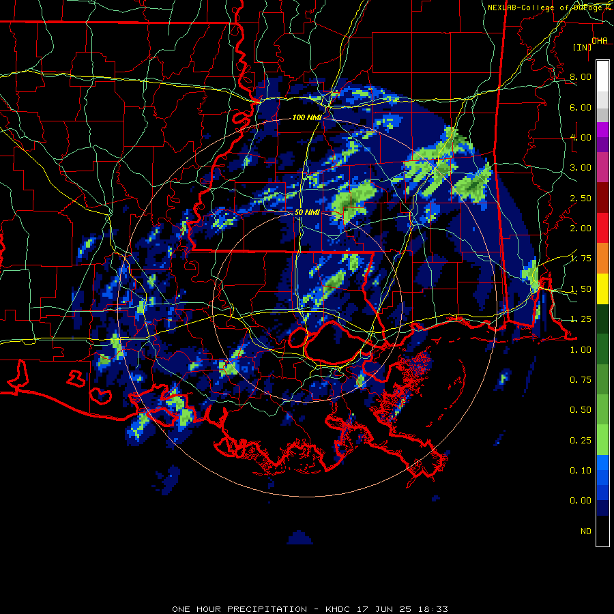
Task: Click the 2.50 legend value
Action: point(580,198)
